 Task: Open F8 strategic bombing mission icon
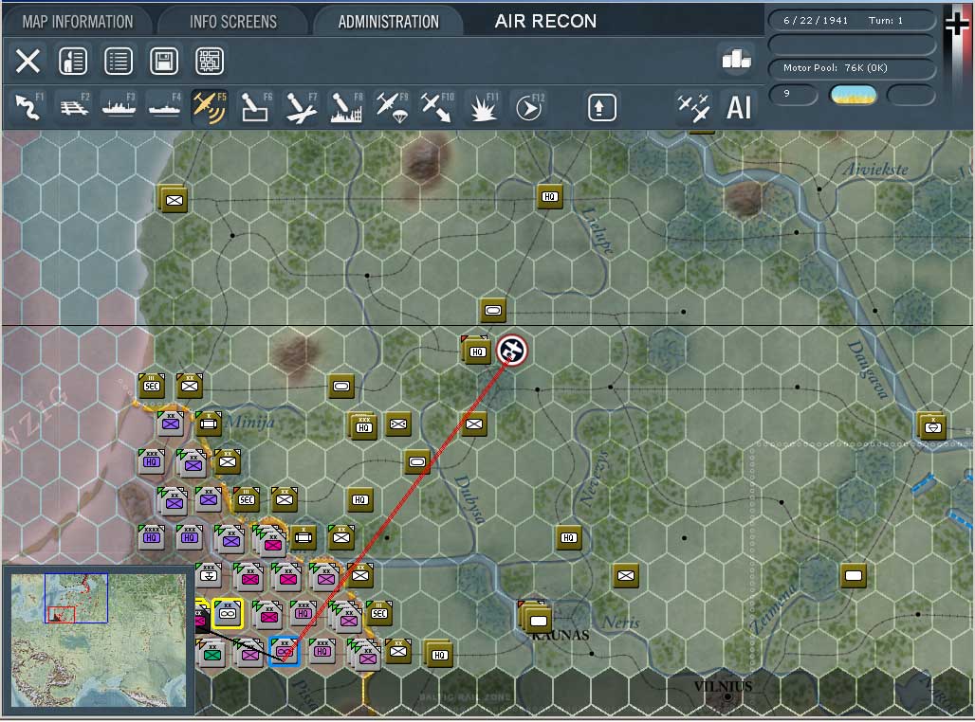[x=346, y=107]
